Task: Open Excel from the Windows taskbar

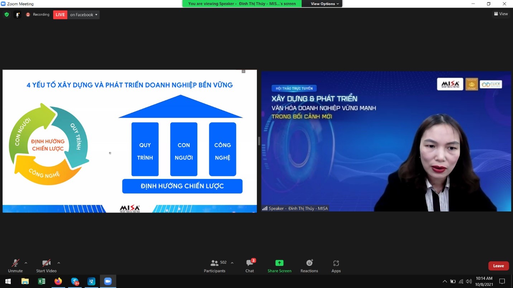Action: [x=42, y=281]
